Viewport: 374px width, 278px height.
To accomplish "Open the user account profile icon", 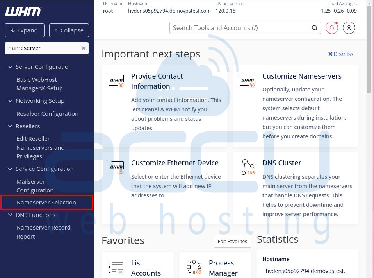I will 349,28.
